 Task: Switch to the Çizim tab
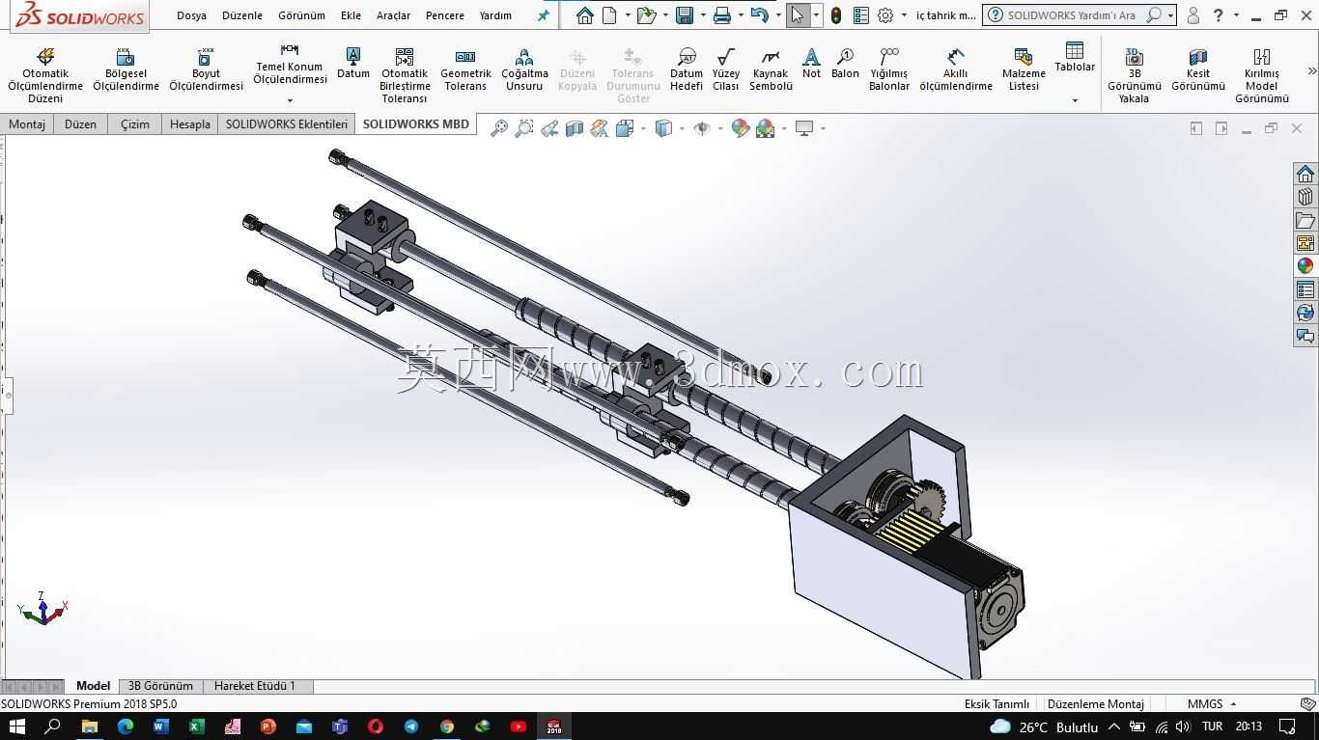tap(135, 124)
